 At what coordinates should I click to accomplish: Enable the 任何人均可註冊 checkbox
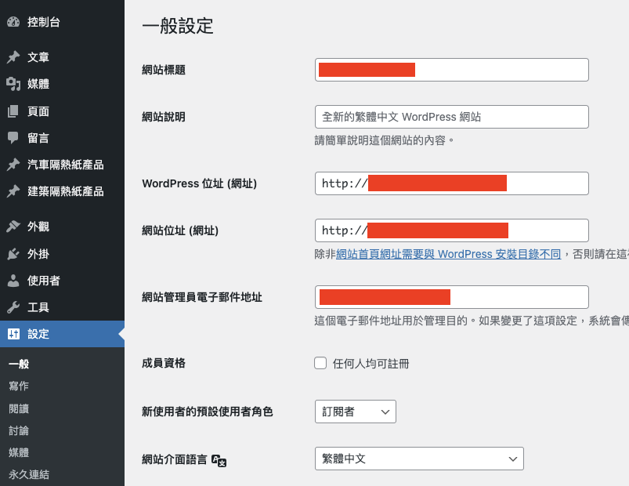pos(320,363)
